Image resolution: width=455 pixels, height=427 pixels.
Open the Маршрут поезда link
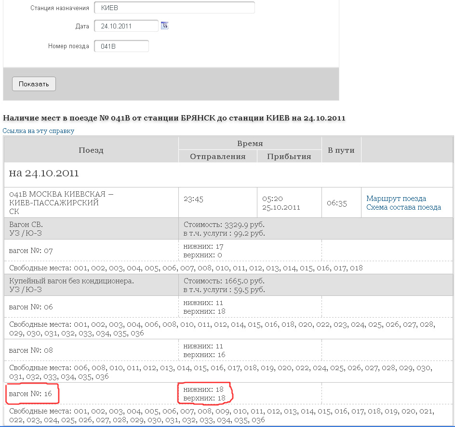(x=396, y=199)
